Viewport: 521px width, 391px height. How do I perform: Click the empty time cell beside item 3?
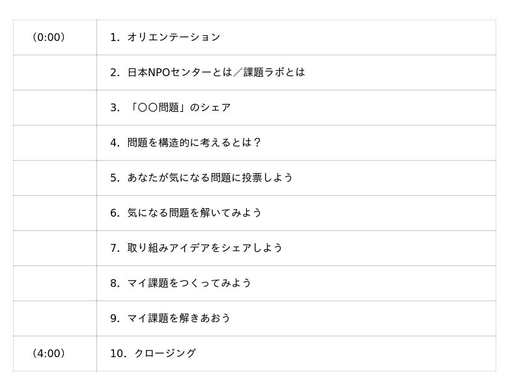(x=55, y=107)
